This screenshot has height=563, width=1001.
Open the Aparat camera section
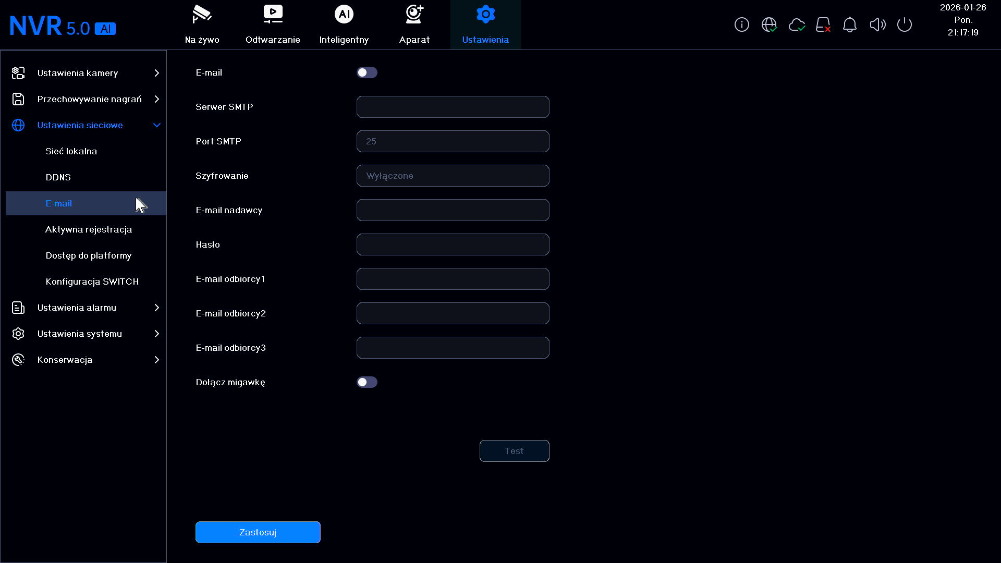point(414,25)
